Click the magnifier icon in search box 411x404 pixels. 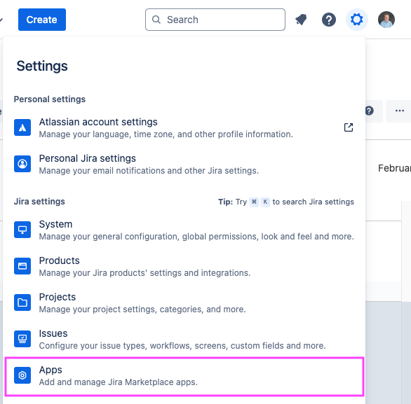156,20
